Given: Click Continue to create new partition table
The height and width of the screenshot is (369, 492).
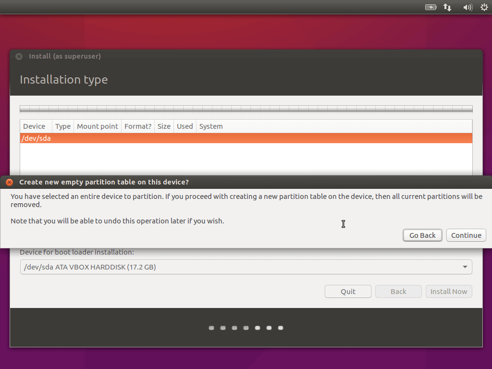Looking at the screenshot, I should (x=466, y=235).
